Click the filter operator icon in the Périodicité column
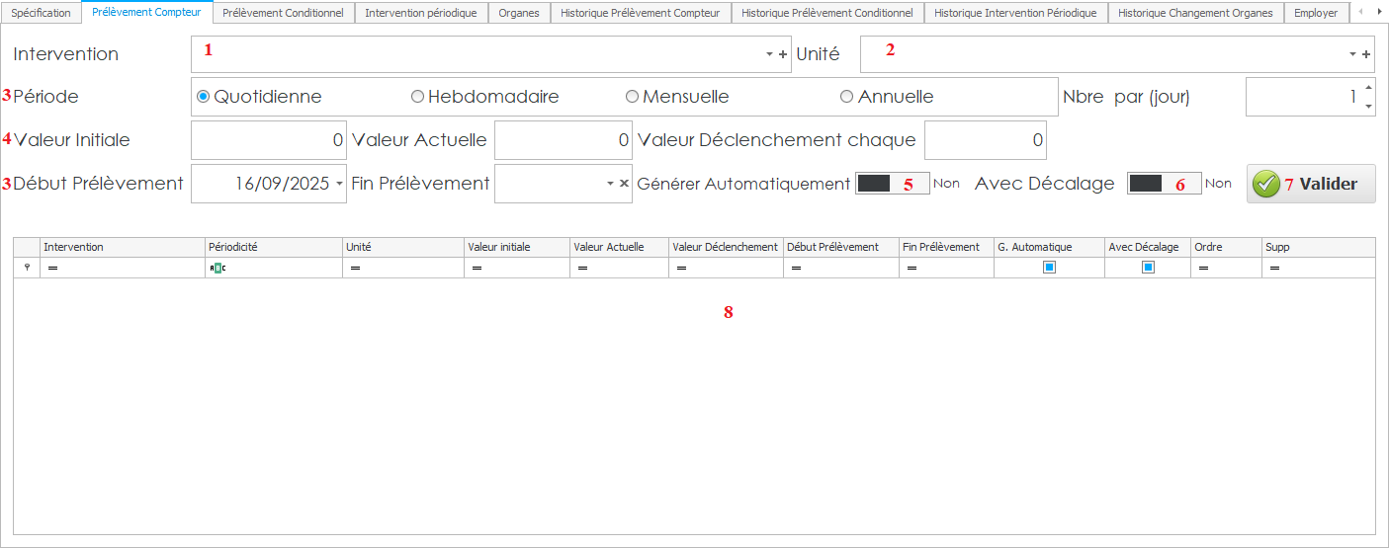Screen dimensions: 1389x548 [x=217, y=268]
